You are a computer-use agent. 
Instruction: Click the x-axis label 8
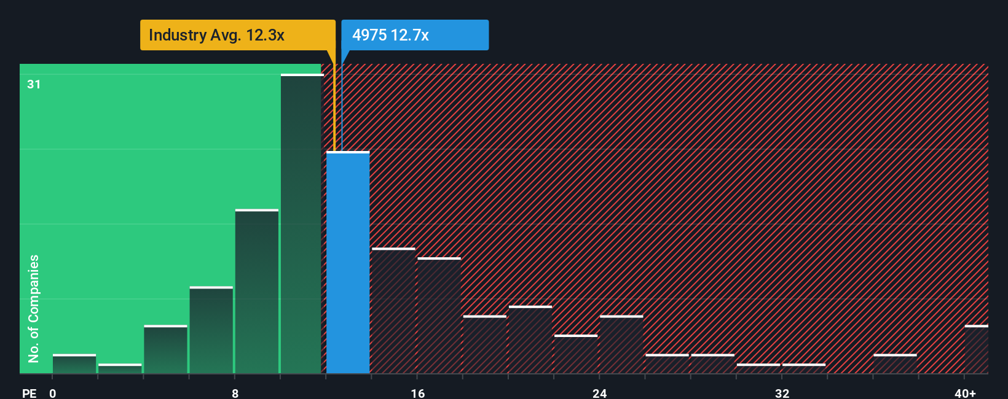(235, 393)
